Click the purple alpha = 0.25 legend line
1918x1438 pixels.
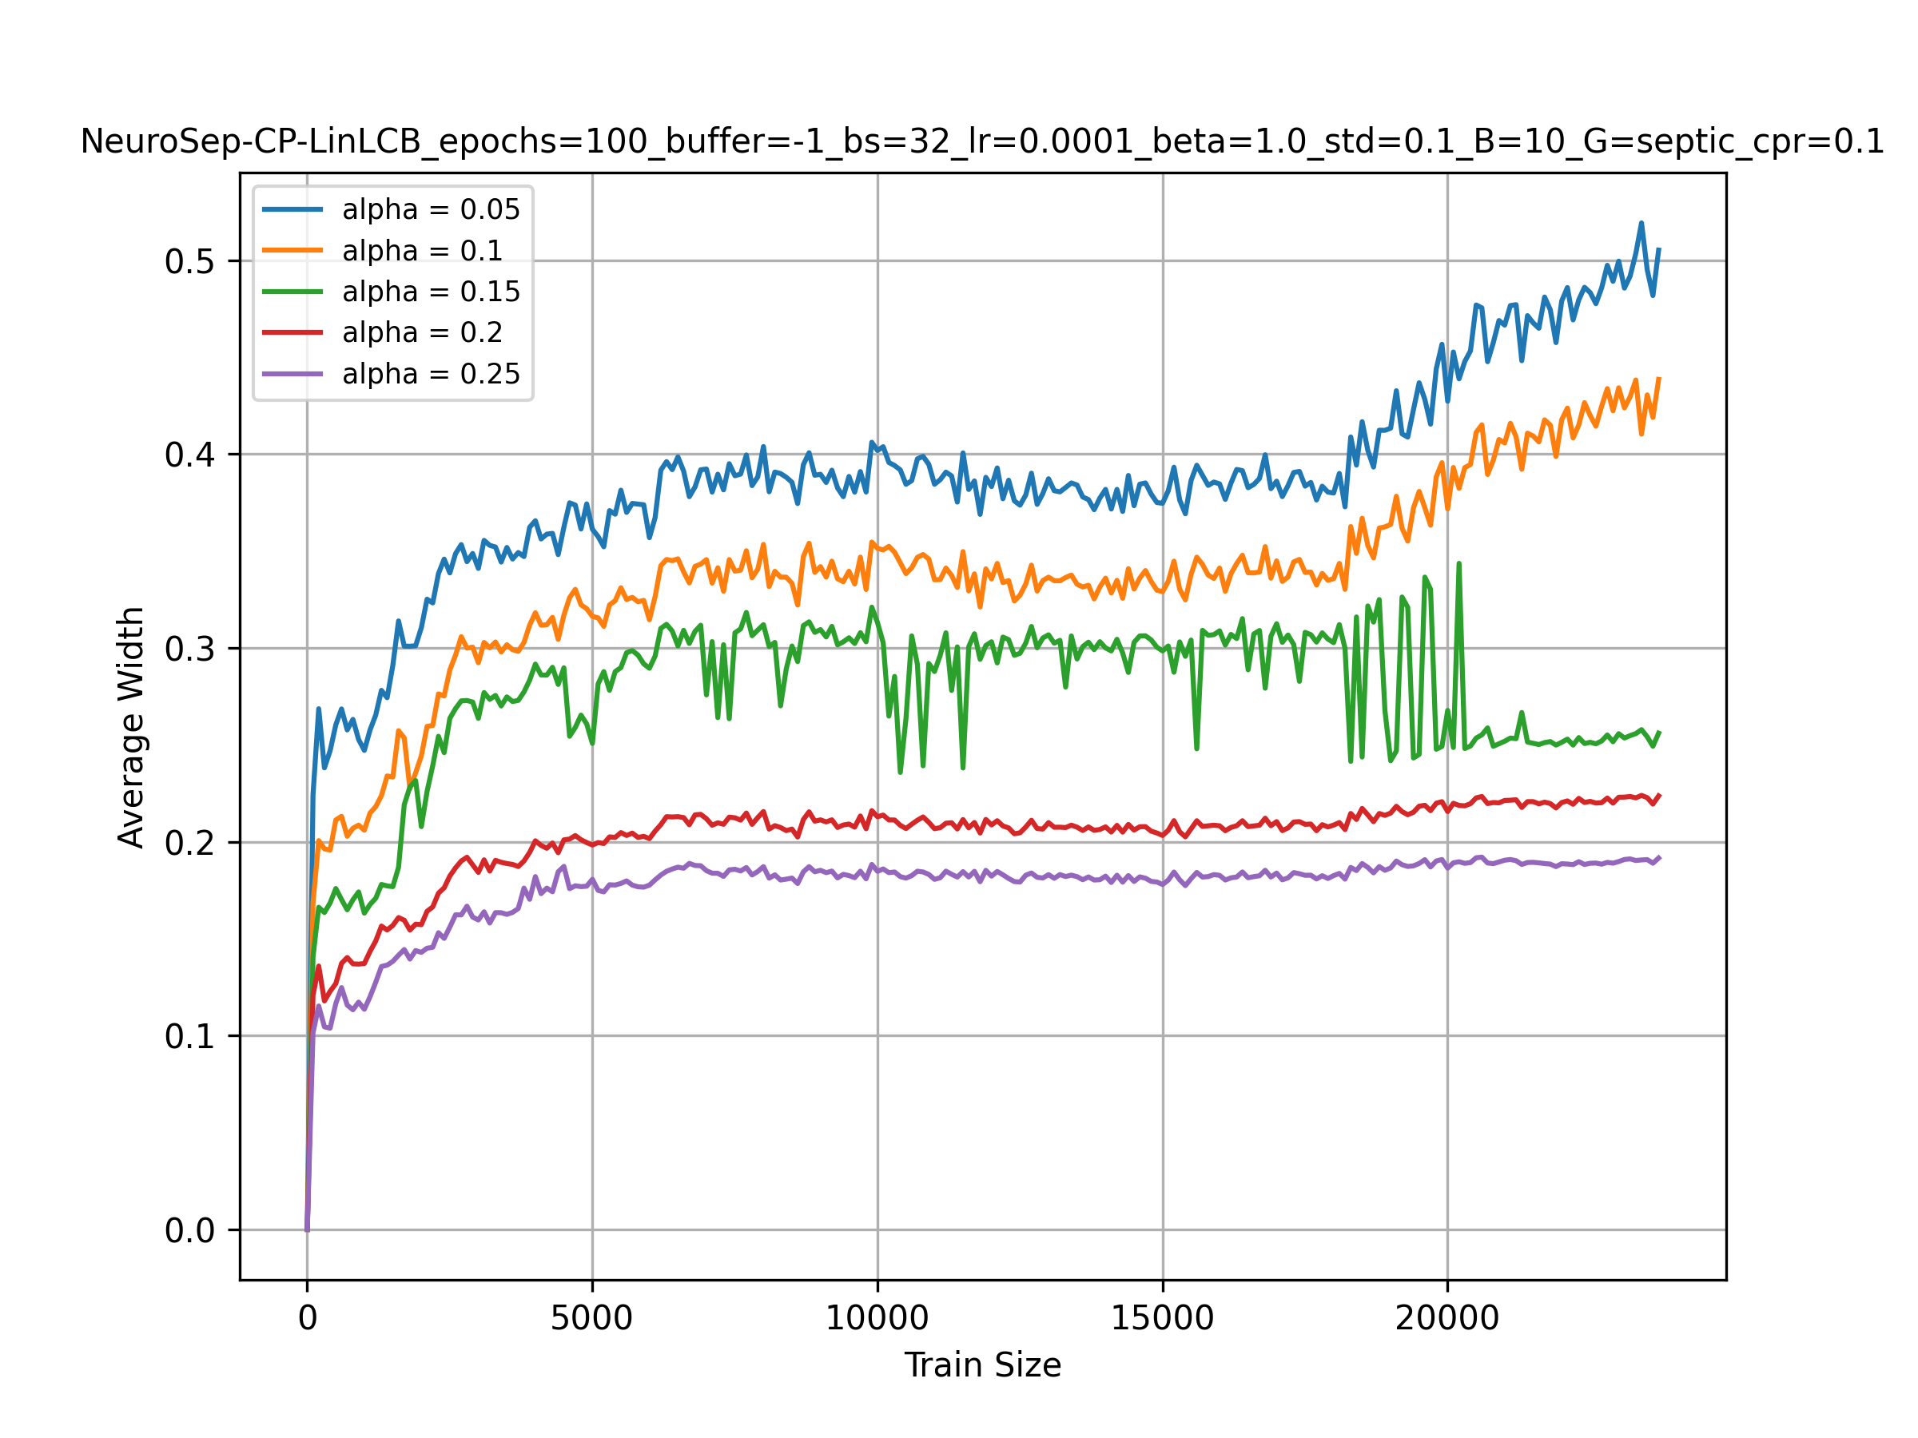[292, 374]
